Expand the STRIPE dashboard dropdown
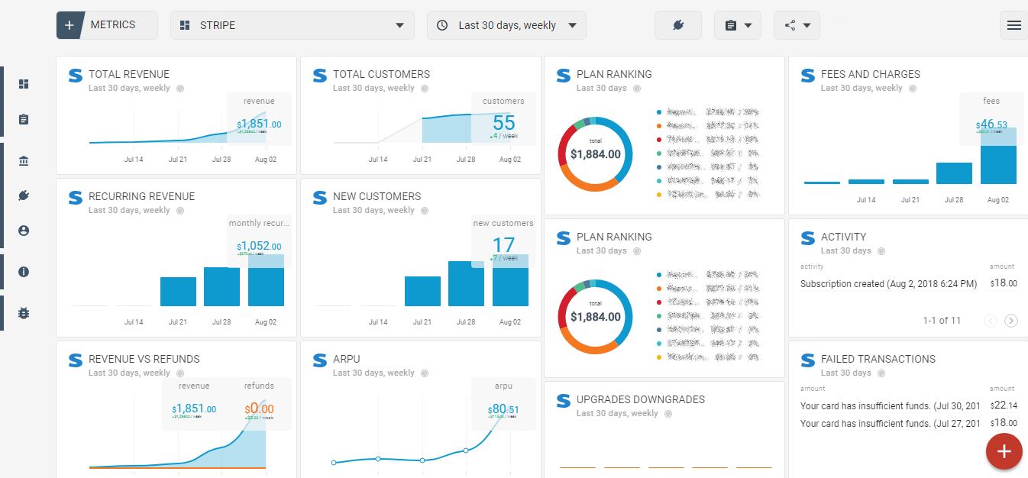 point(293,25)
